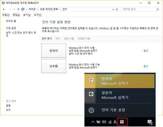Open 옵션 for 日本語

point(146,66)
